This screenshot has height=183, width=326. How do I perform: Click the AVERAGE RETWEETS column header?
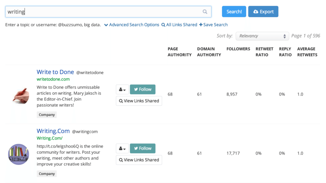[307, 52]
